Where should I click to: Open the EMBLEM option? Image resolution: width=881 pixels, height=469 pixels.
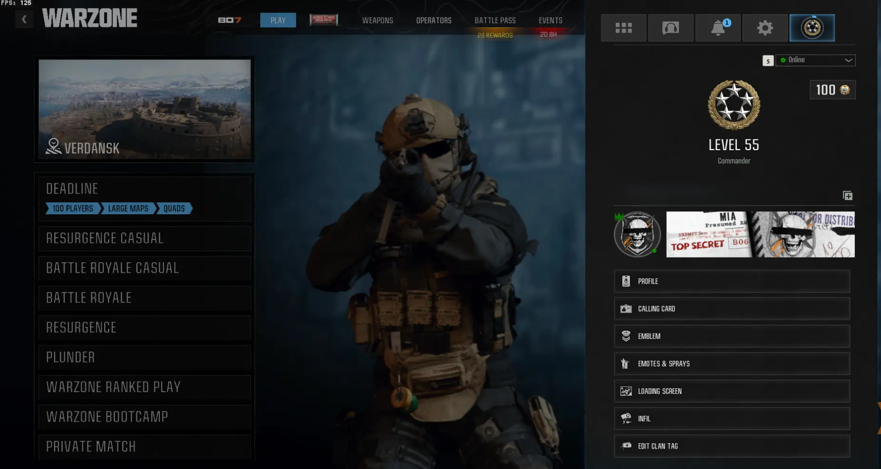732,336
